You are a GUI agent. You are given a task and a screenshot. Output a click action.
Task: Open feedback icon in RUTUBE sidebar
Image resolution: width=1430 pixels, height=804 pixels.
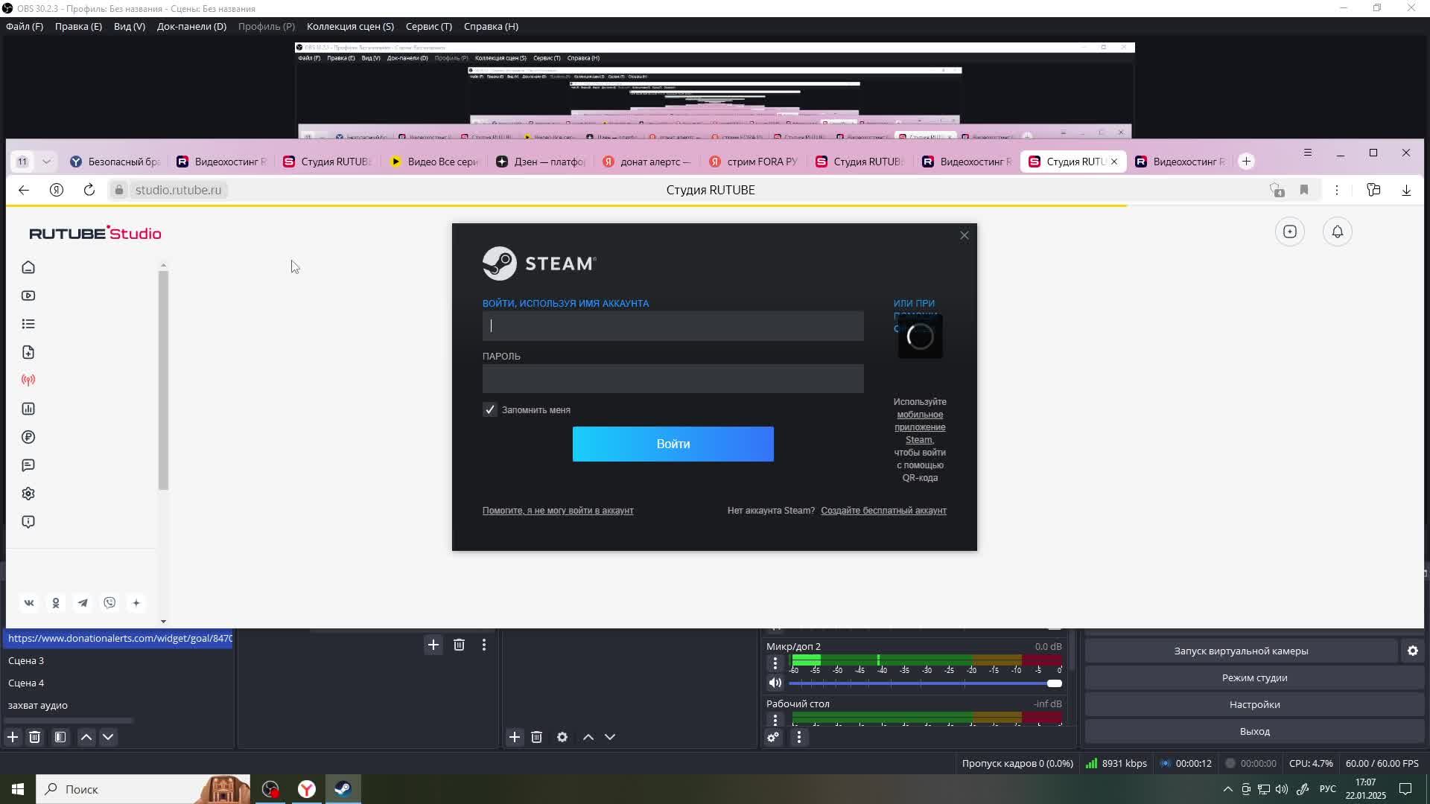pos(28,522)
